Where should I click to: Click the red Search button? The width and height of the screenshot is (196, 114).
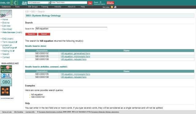[x=31, y=34]
